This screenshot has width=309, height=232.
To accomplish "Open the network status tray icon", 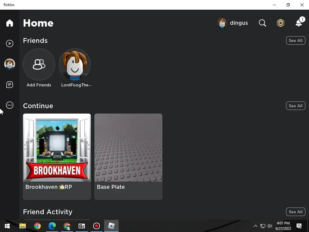I will [x=263, y=226].
